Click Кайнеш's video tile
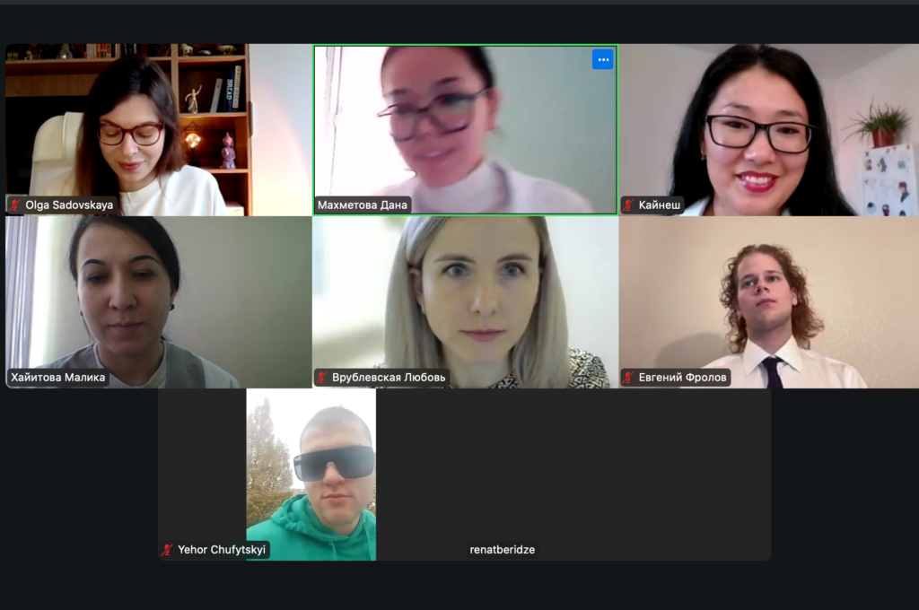 point(769,129)
